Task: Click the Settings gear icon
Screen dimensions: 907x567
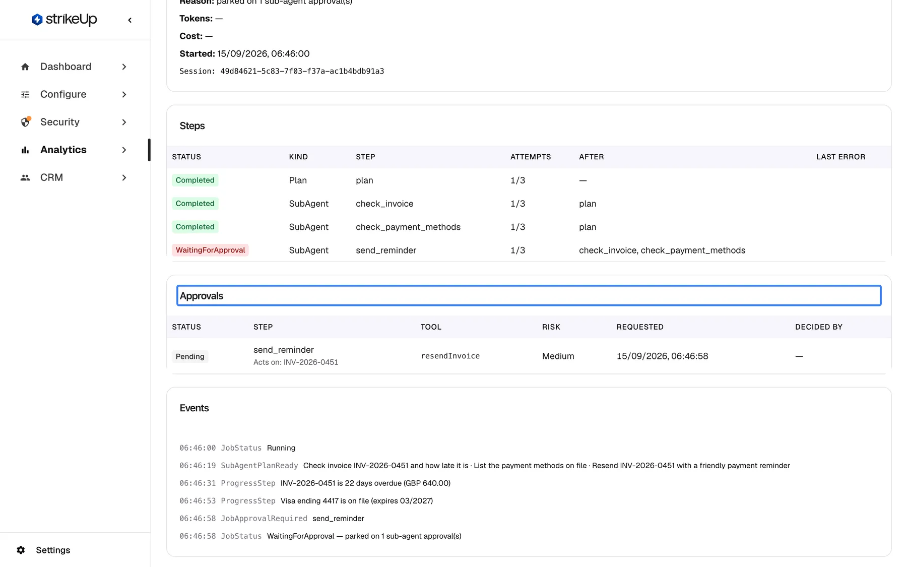Action: point(21,550)
